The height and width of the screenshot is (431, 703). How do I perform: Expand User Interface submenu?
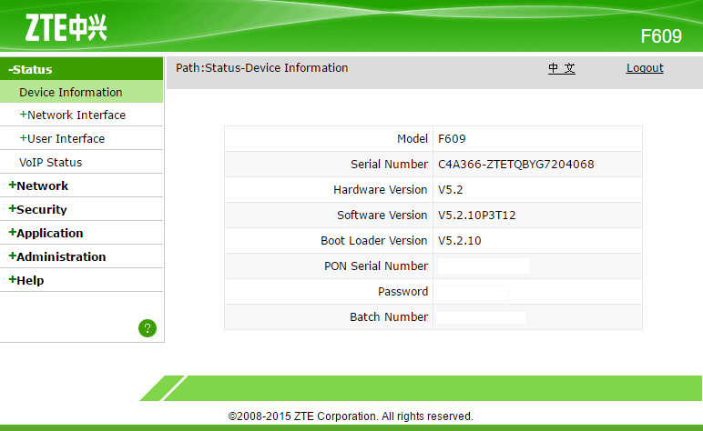[x=62, y=139]
